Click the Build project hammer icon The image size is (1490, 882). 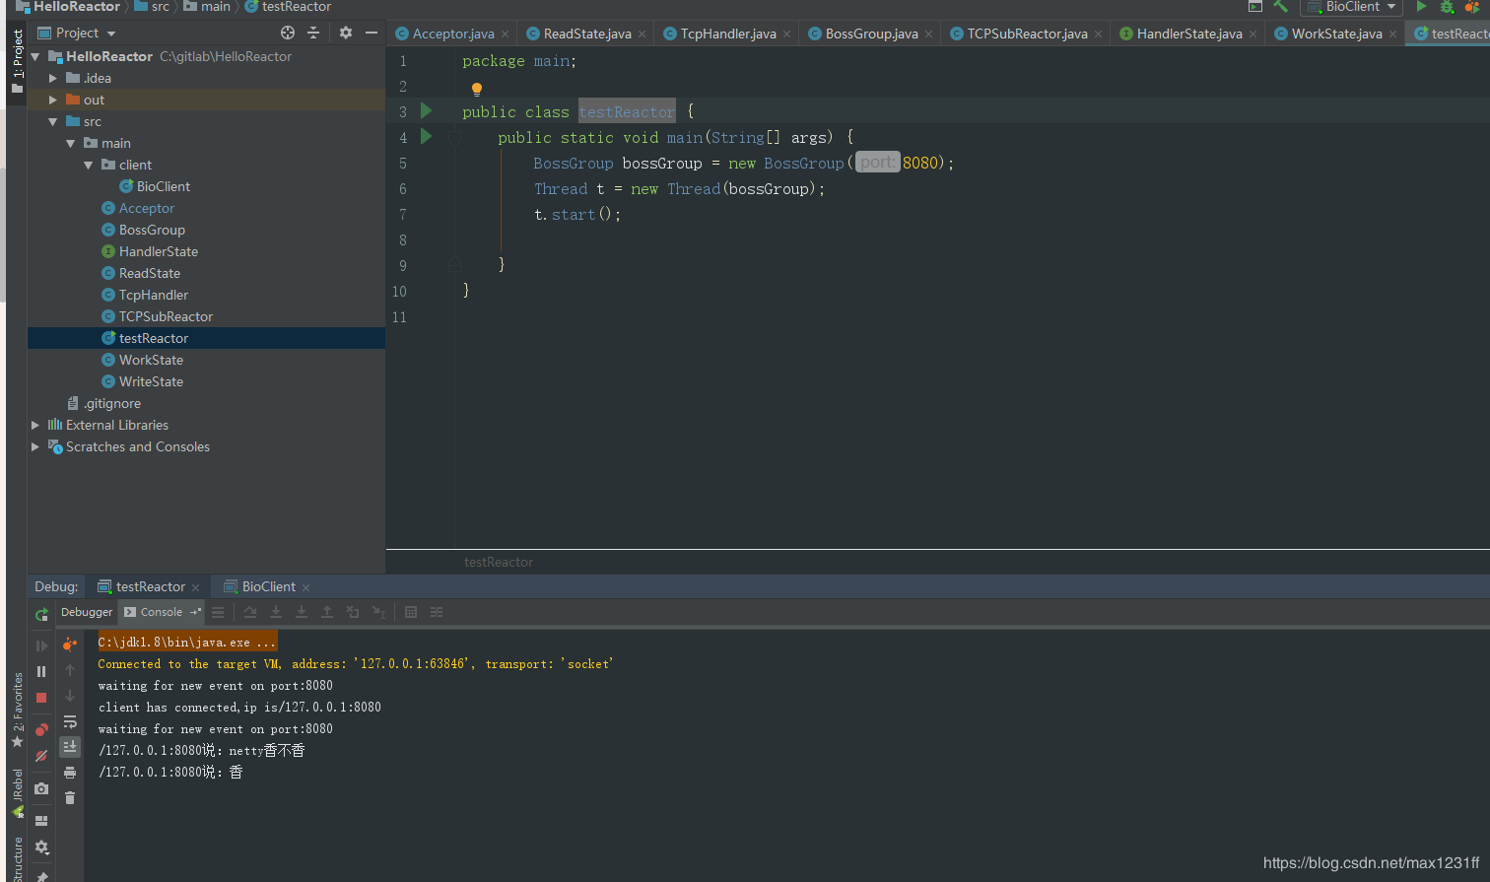click(x=1280, y=7)
